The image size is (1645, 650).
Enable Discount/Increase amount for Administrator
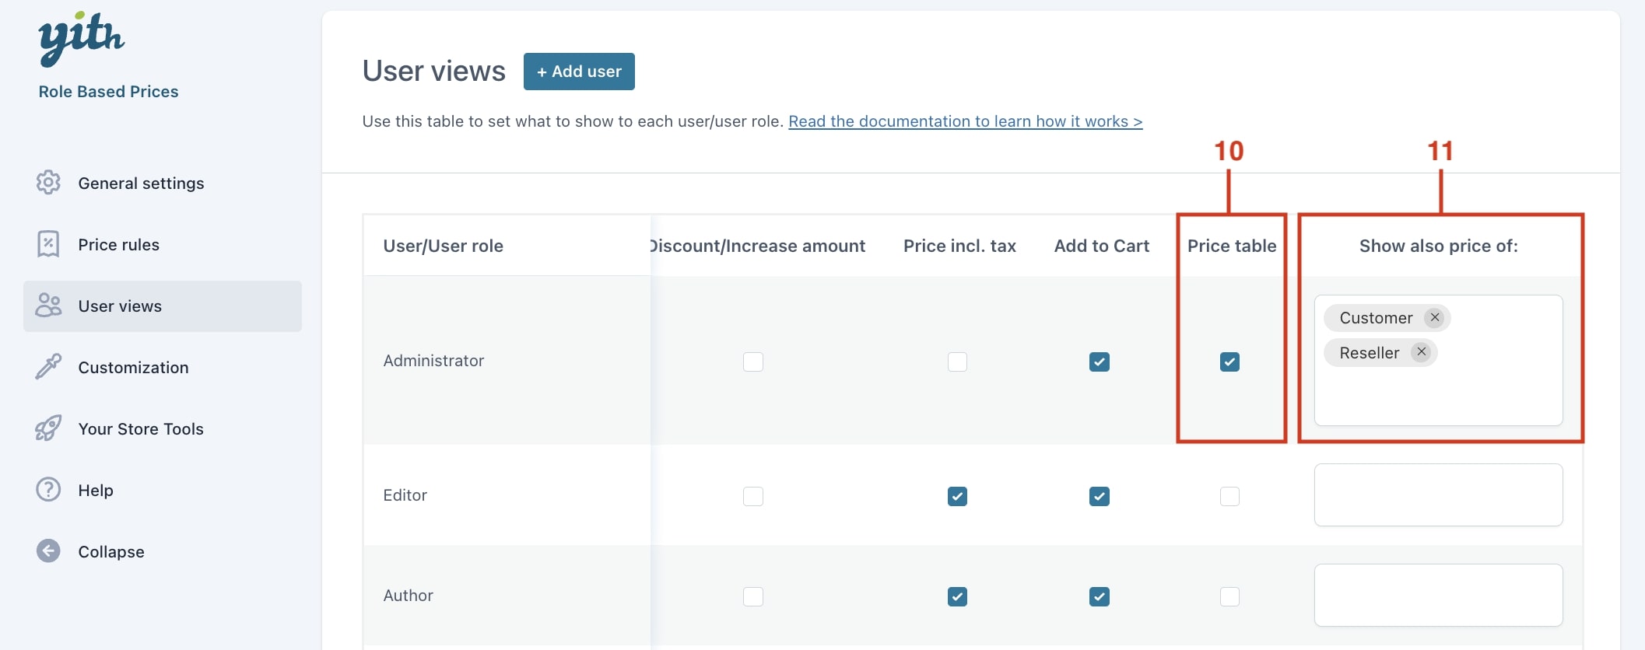click(753, 362)
